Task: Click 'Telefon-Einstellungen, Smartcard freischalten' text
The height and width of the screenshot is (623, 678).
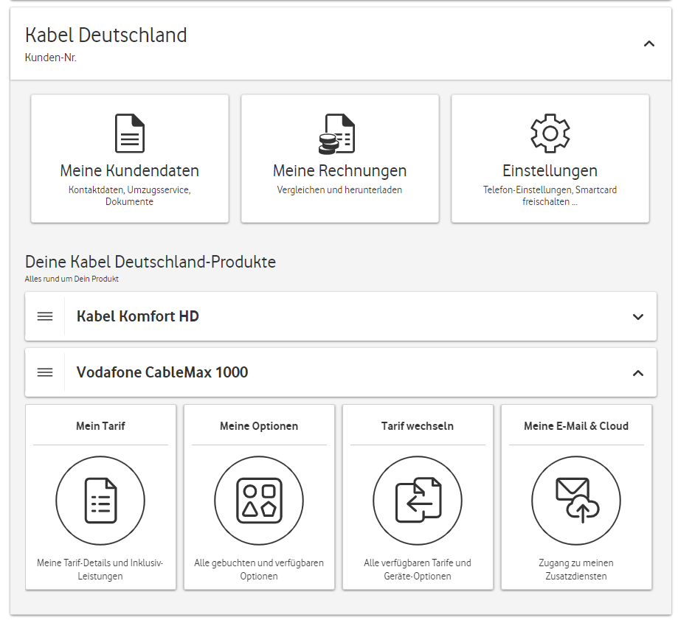Action: tap(550, 195)
